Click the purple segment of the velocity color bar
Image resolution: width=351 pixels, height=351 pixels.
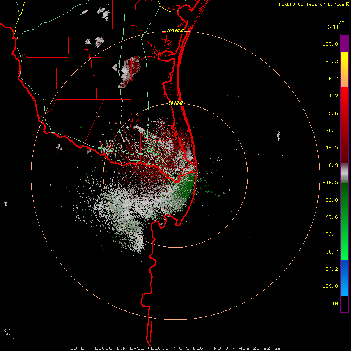344,43
